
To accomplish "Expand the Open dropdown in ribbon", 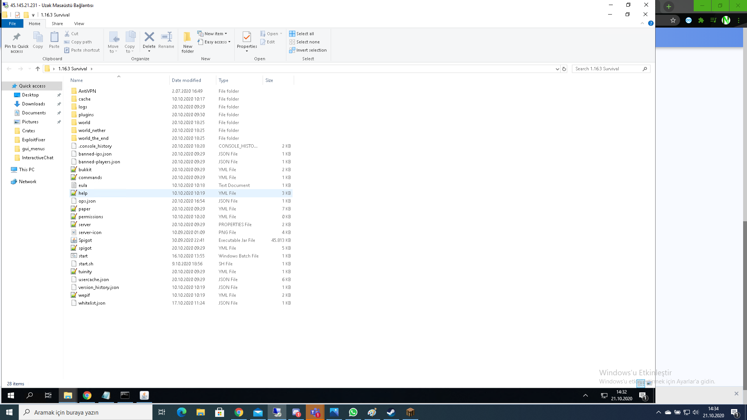I will tap(271, 34).
